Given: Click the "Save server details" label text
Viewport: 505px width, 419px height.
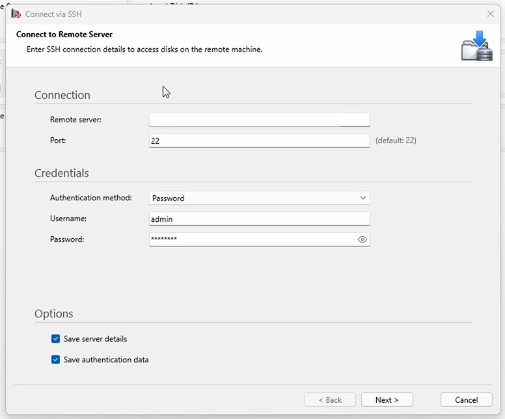Looking at the screenshot, I should [x=95, y=339].
